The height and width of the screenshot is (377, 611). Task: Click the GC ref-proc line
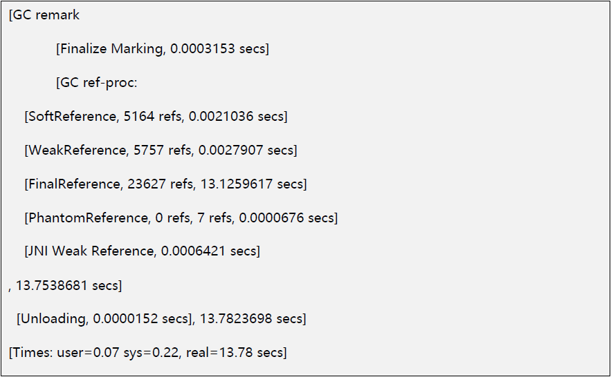(x=97, y=82)
